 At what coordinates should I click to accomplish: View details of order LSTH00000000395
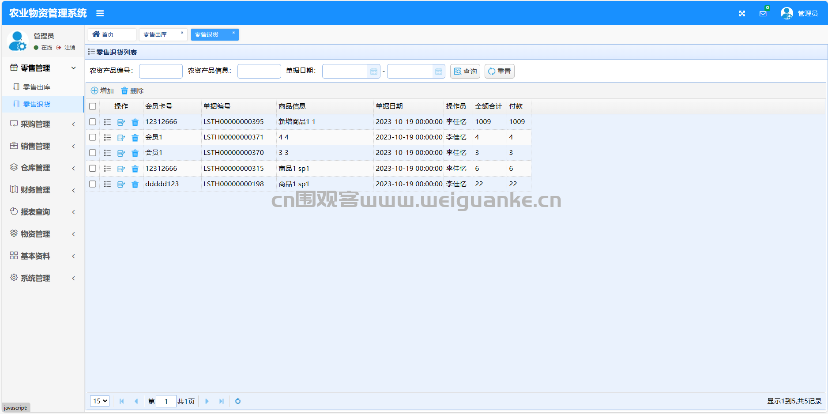pos(107,122)
